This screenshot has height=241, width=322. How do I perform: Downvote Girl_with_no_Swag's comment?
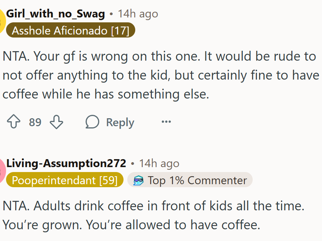56,122
